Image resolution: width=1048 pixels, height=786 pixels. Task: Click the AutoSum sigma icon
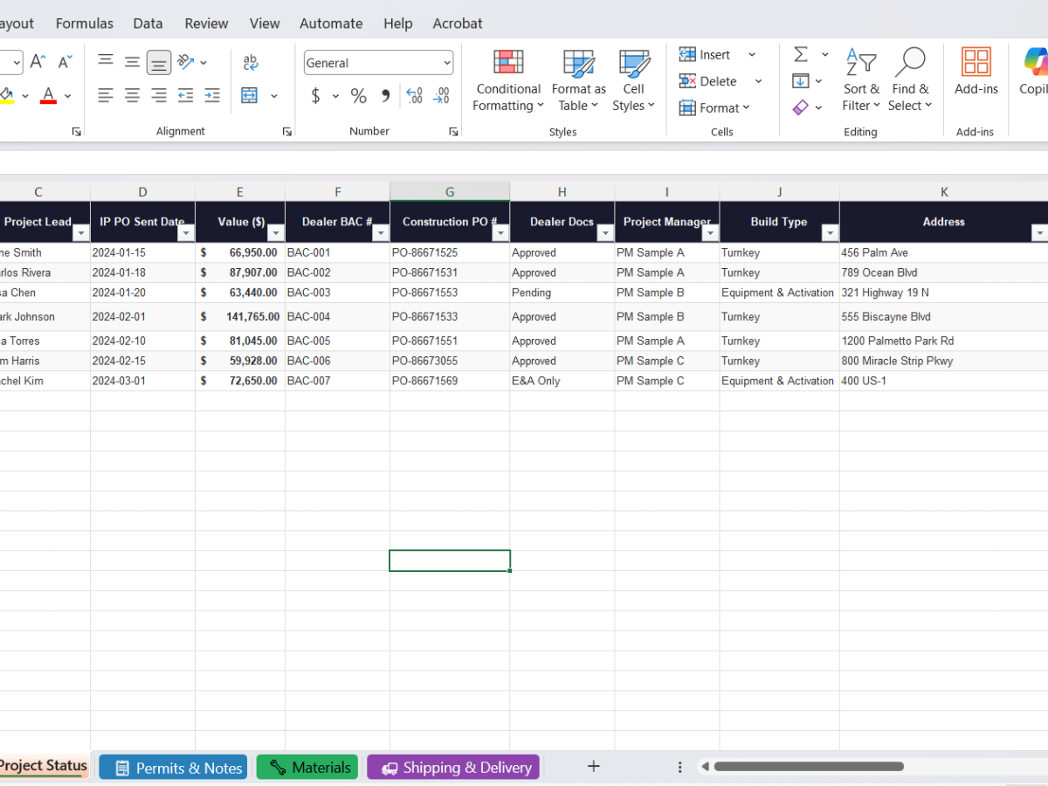pos(801,54)
